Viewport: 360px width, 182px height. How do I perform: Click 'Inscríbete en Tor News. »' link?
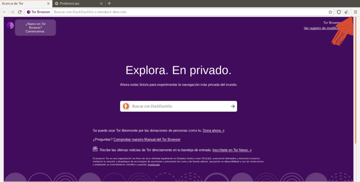[x=232, y=150]
